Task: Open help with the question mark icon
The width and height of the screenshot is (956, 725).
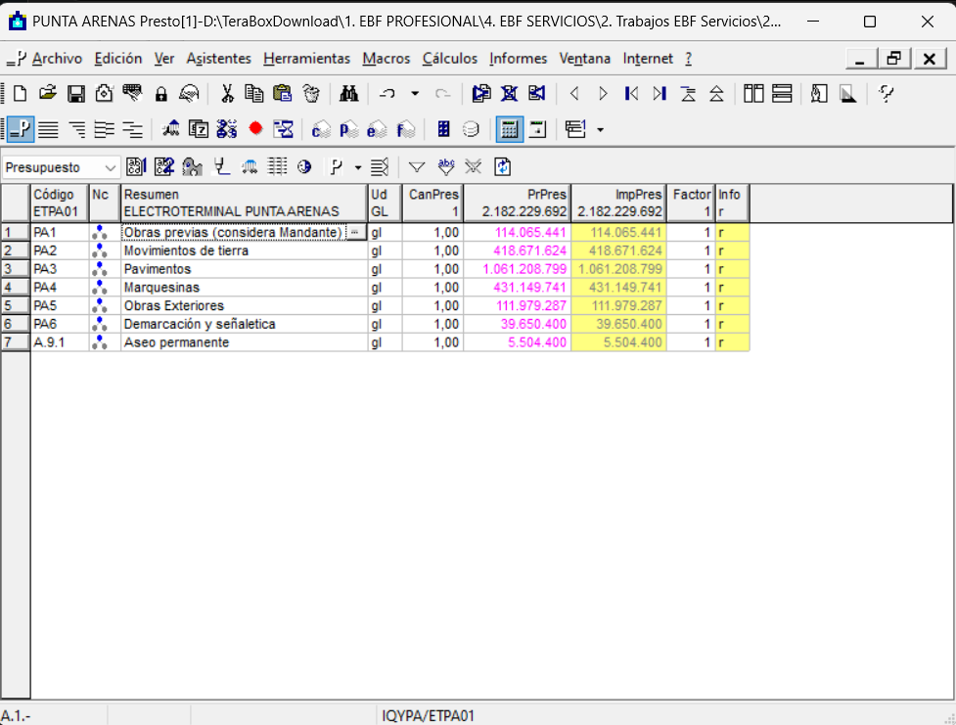Action: pyautogui.click(x=886, y=94)
